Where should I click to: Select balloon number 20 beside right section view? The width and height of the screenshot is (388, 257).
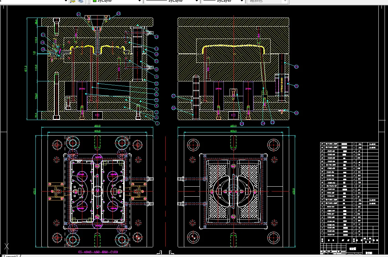click(296, 67)
